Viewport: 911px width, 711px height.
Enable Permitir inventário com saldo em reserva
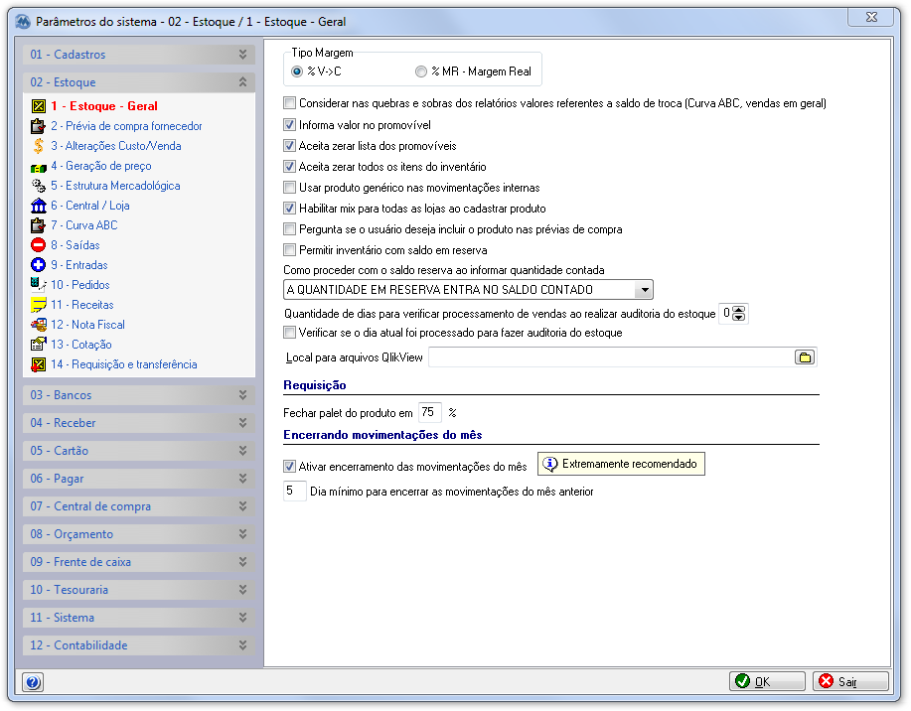tap(289, 250)
